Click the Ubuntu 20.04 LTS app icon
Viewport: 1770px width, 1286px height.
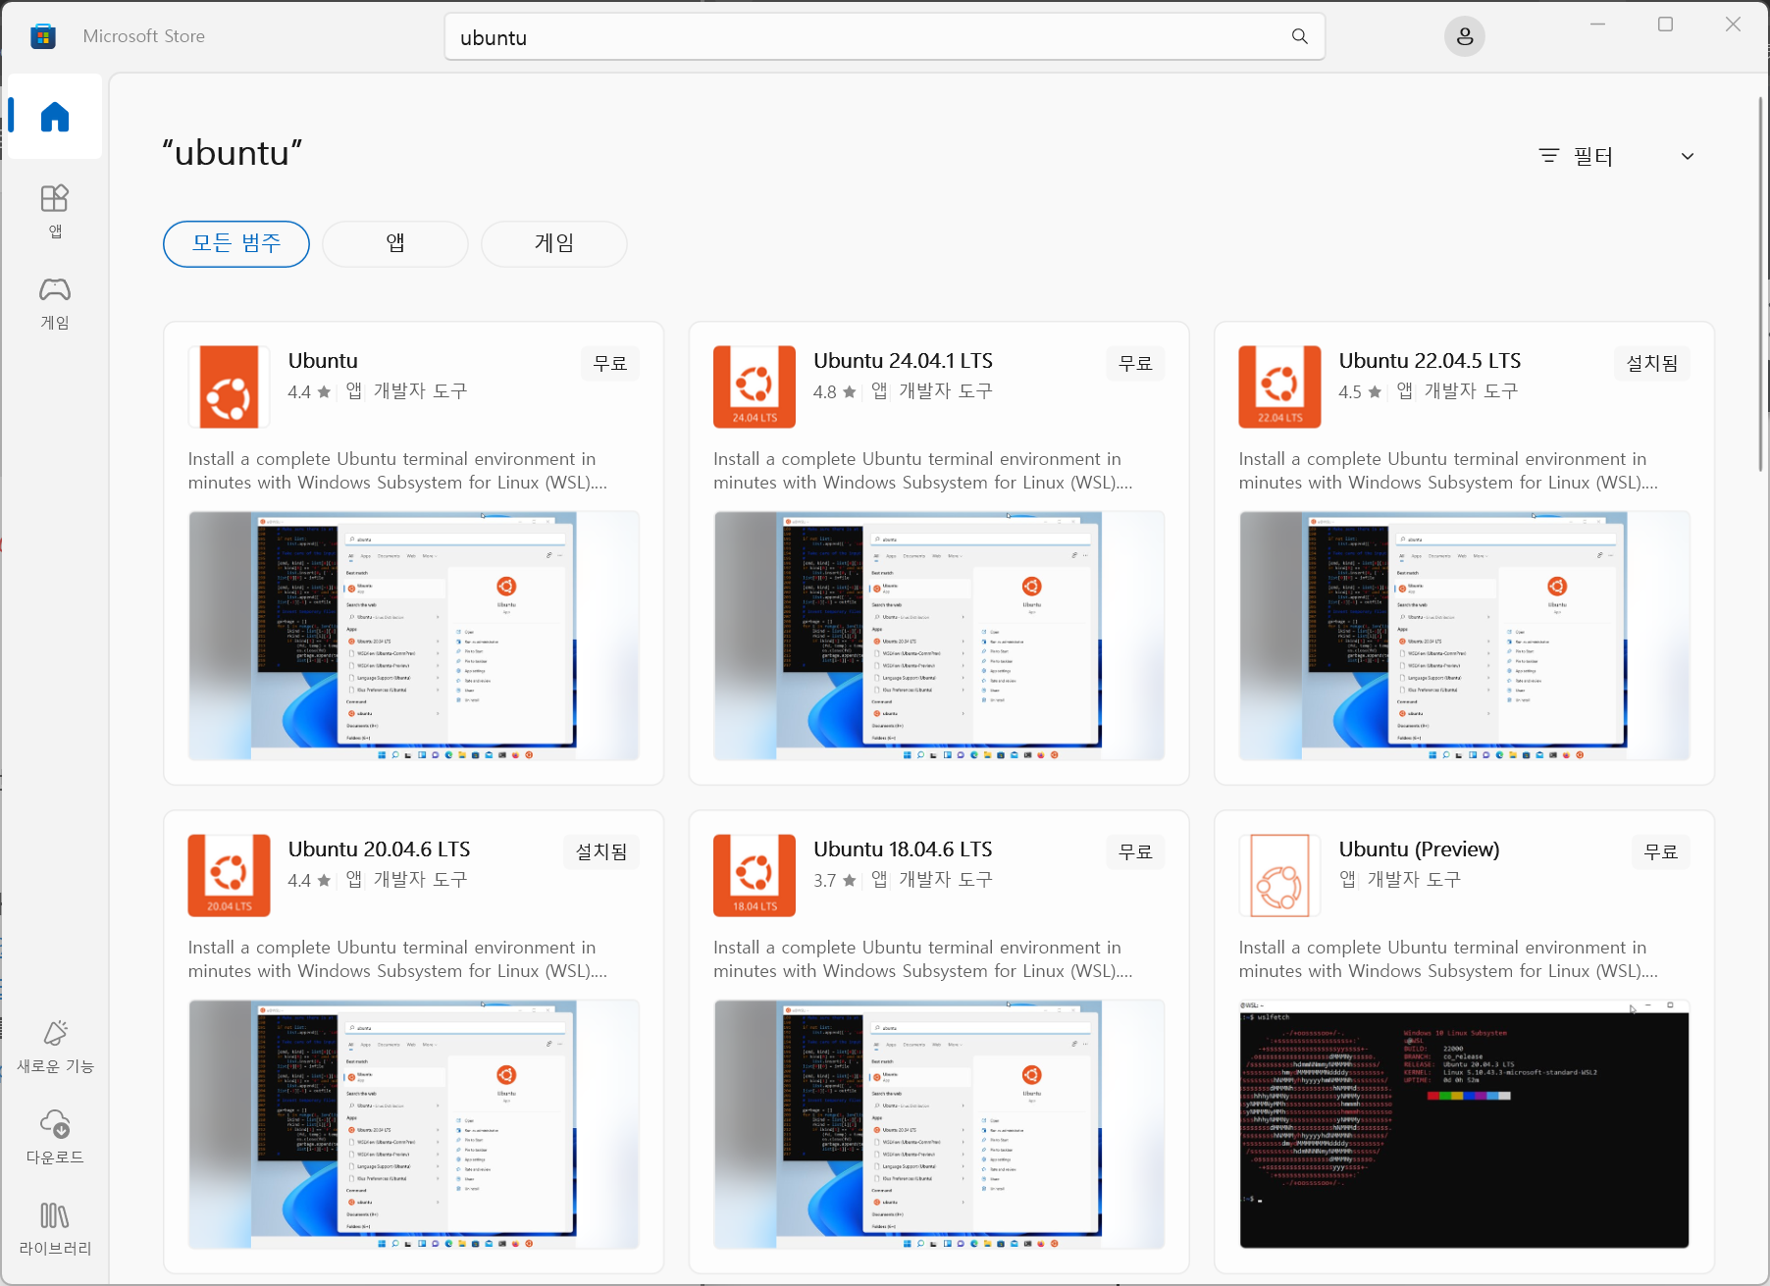pyautogui.click(x=230, y=875)
